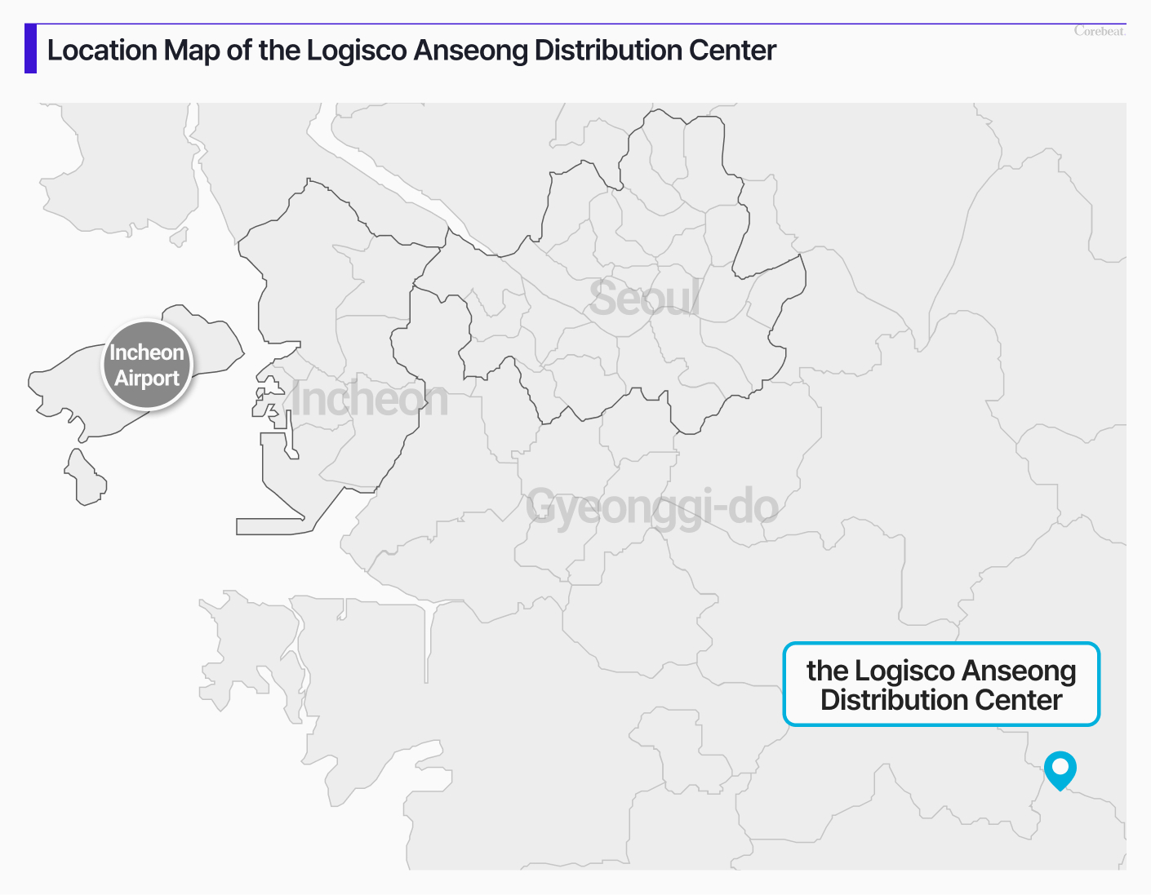
Task: Click the blue location pin marker
Action: [1060, 770]
